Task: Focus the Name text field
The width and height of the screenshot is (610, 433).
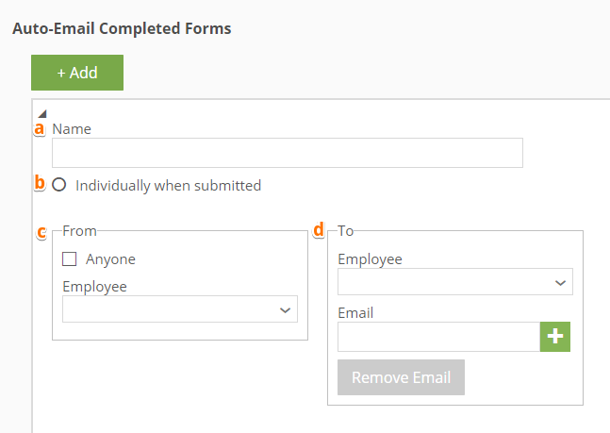Action: (287, 153)
